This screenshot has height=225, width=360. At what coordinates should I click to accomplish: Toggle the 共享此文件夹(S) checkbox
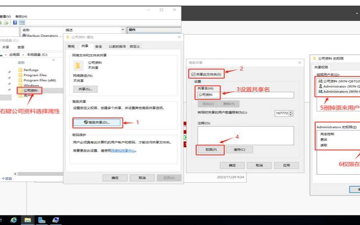[193, 74]
